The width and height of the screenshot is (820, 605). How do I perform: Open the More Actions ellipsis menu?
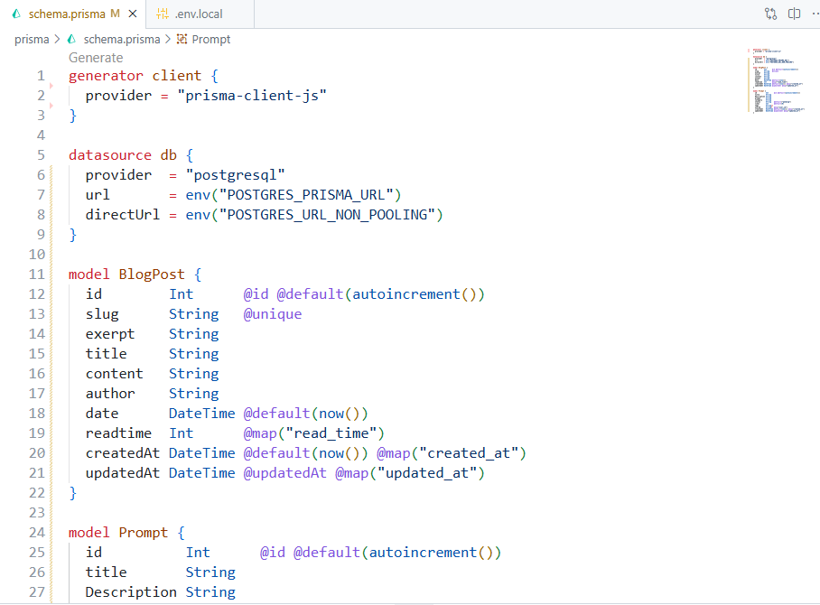tap(815, 14)
